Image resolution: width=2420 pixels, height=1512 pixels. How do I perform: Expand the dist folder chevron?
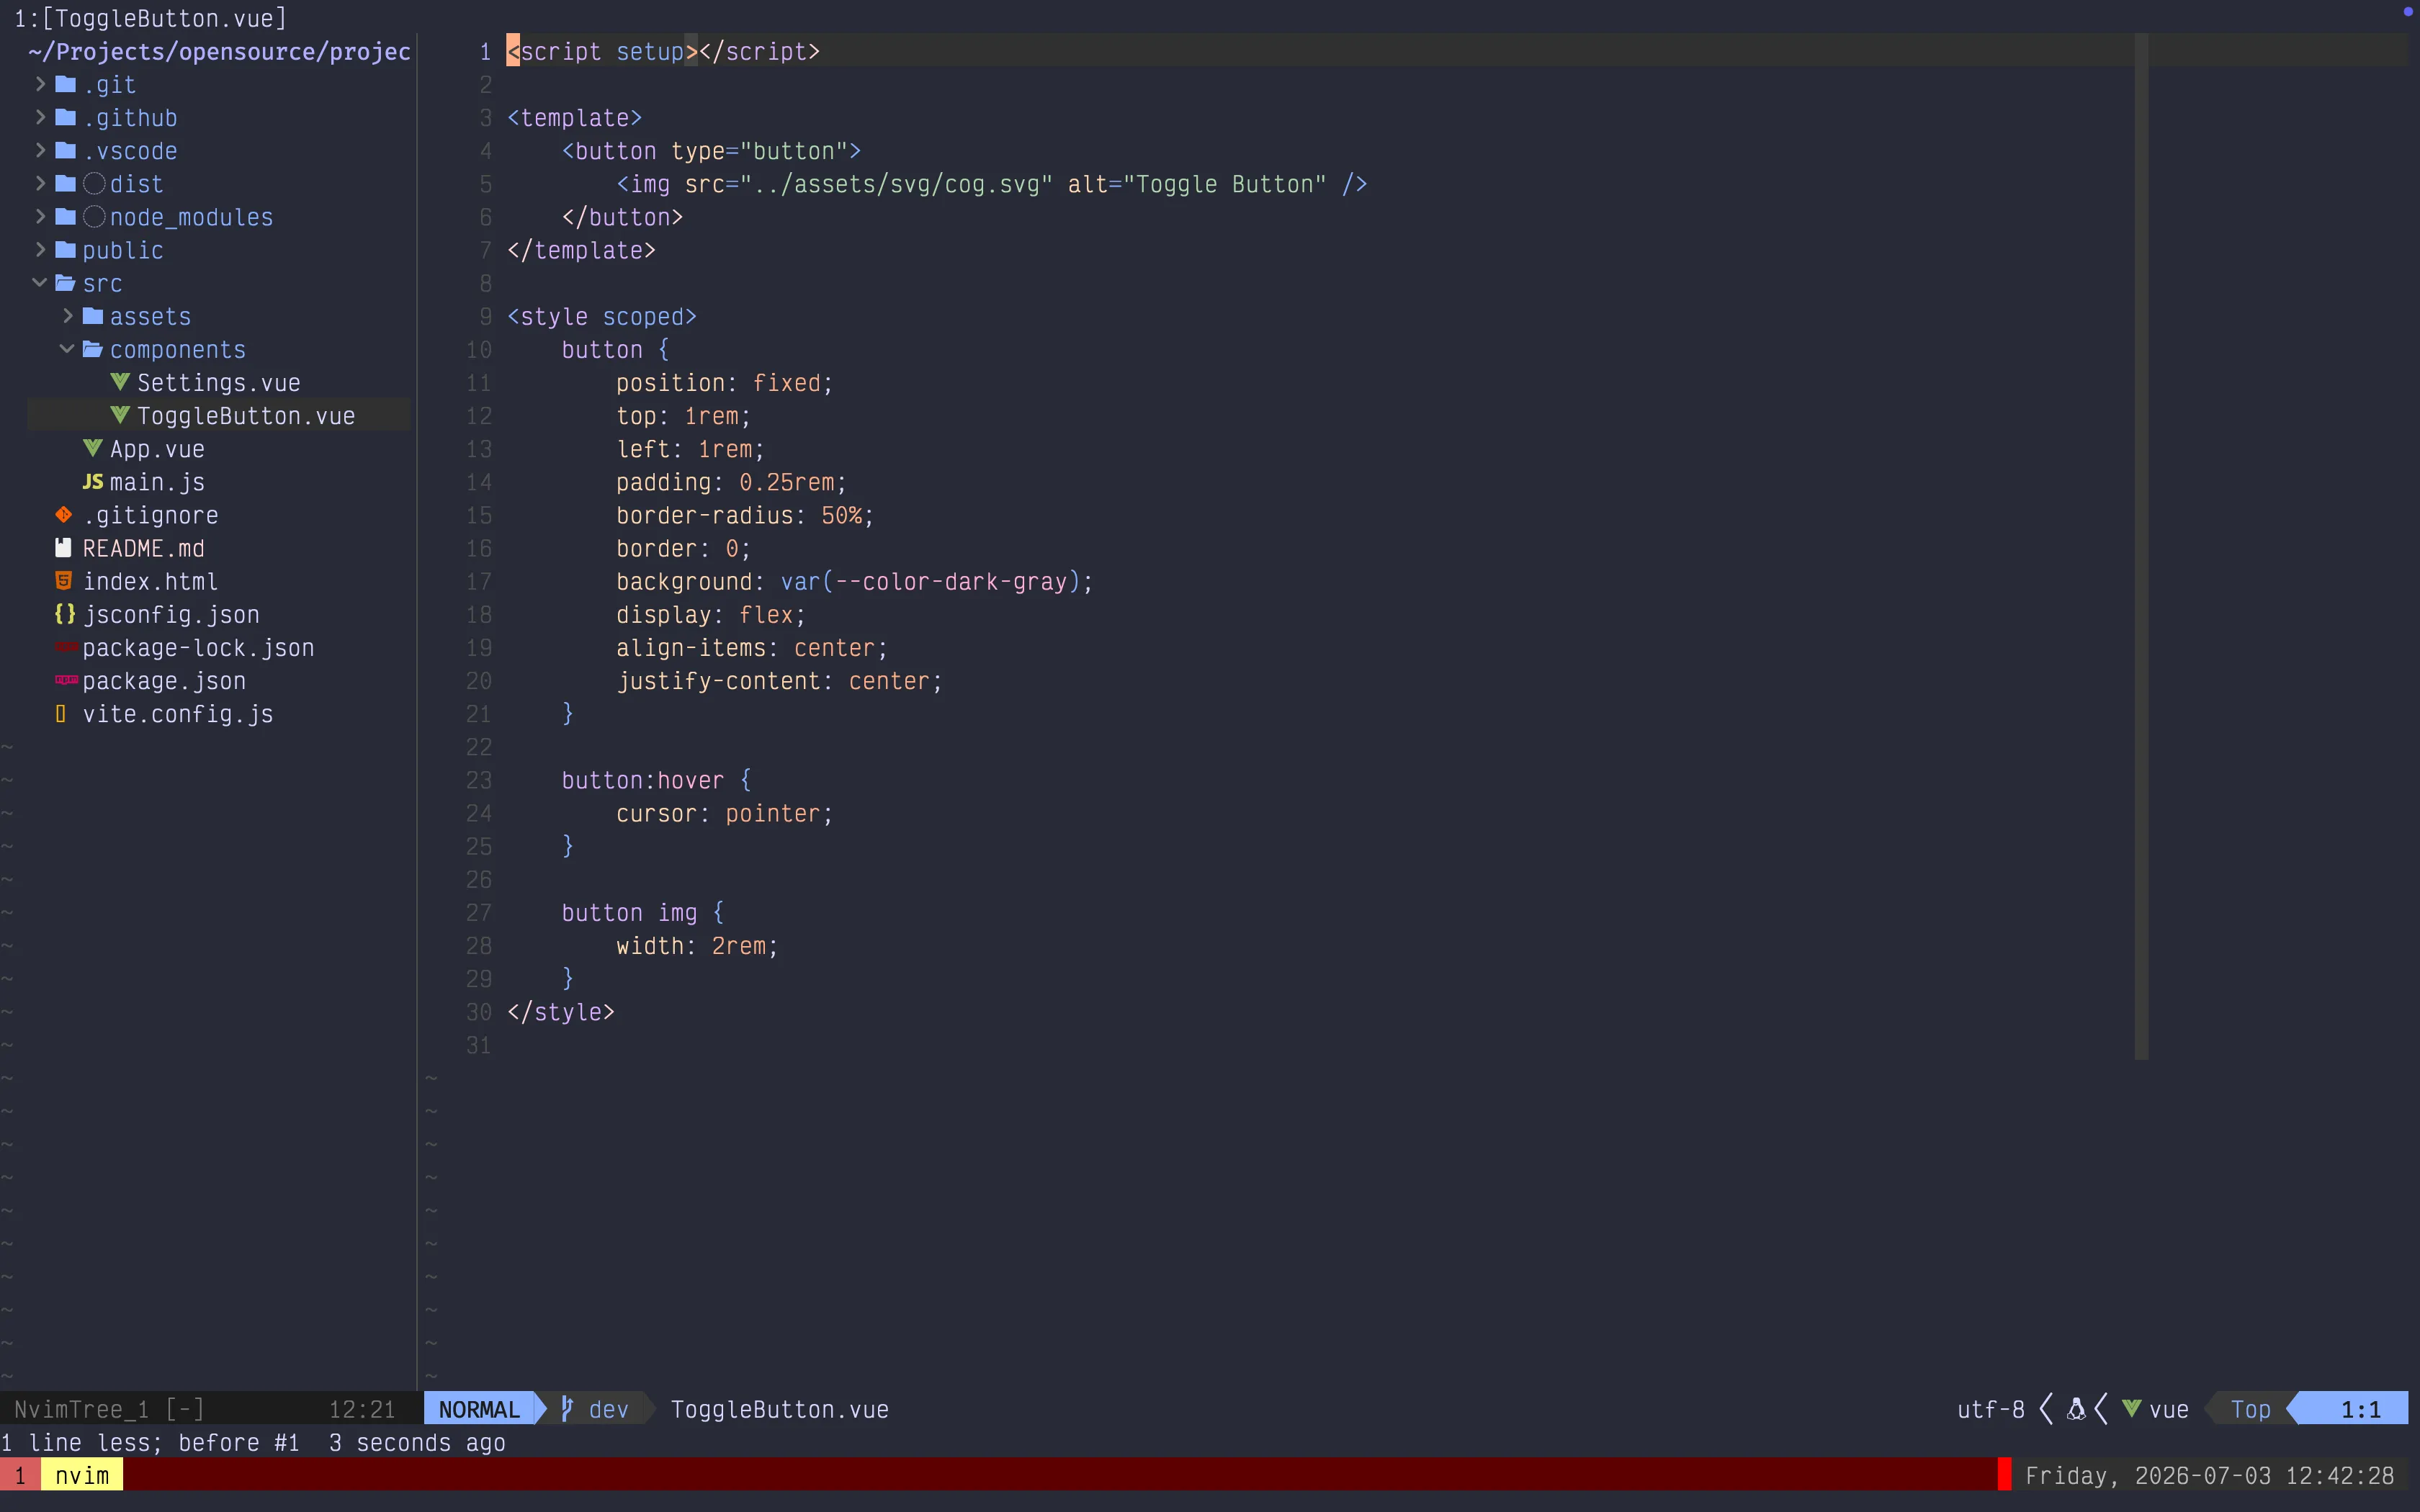(x=40, y=183)
